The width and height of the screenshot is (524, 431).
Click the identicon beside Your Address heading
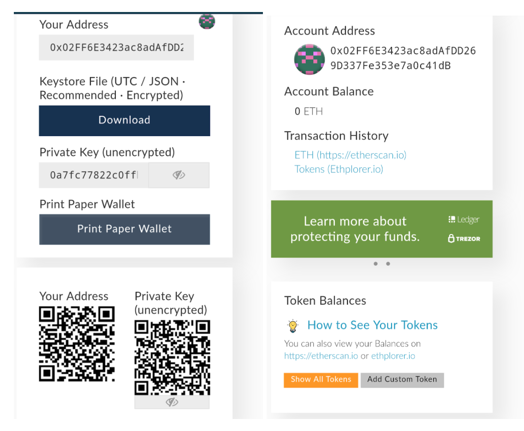(207, 21)
